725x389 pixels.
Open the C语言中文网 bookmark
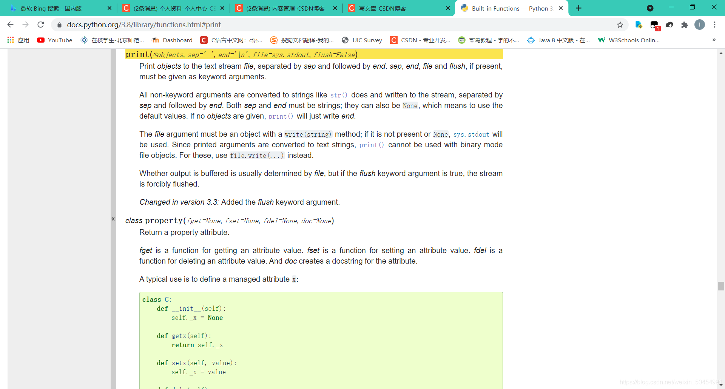coord(231,40)
